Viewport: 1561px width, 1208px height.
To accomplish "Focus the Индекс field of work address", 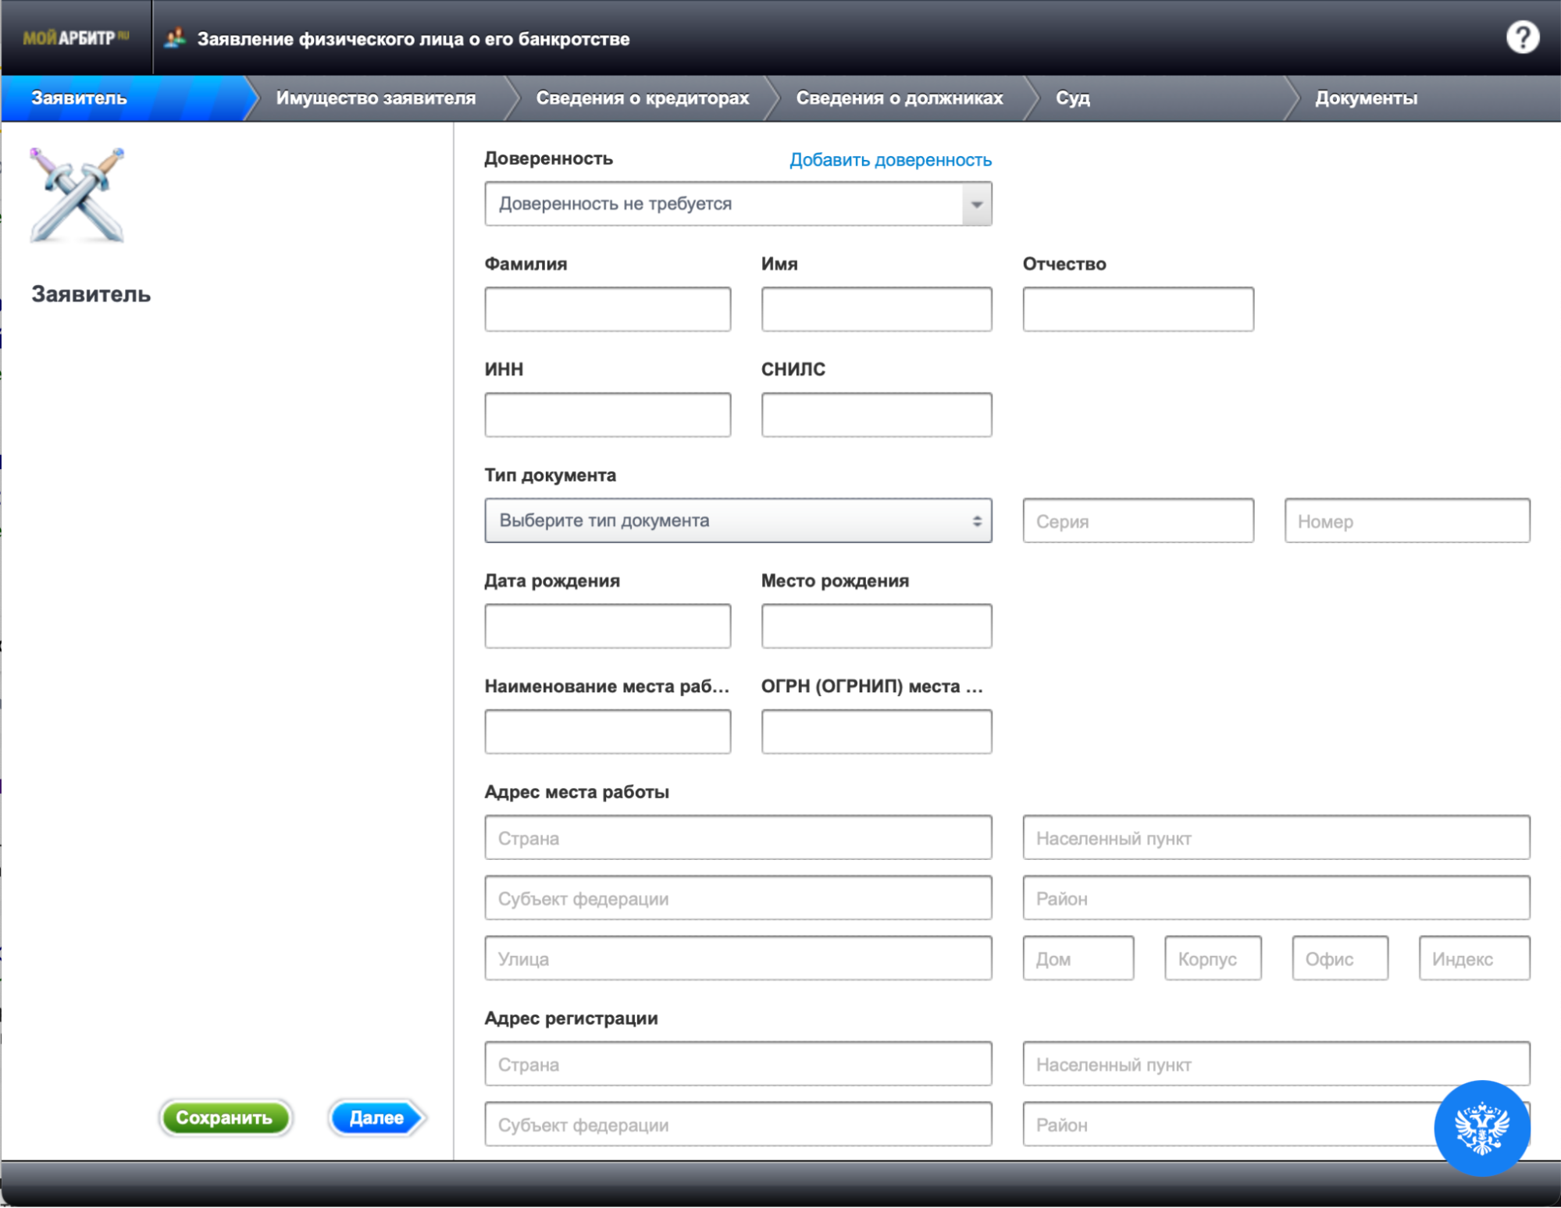I will point(1473,959).
